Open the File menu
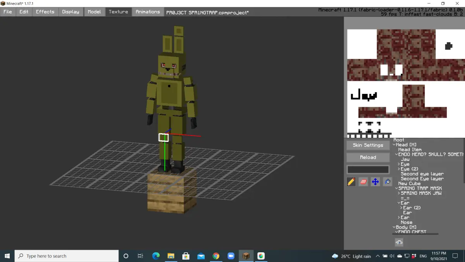This screenshot has width=465, height=262. (8, 12)
